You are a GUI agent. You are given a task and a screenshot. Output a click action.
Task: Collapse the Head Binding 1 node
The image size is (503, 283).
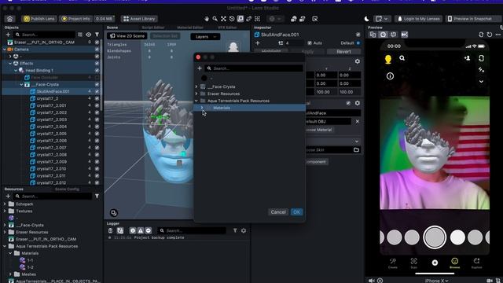[x=16, y=71]
